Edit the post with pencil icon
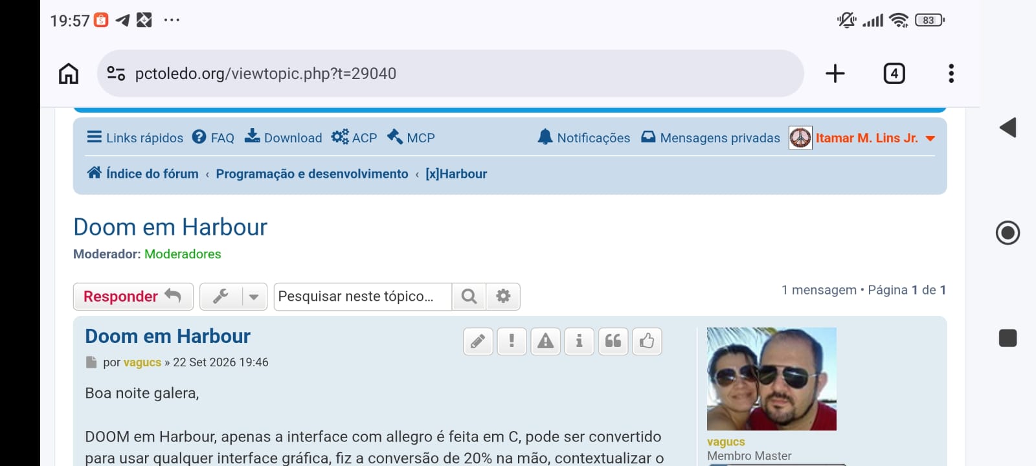1036x466 pixels. coord(479,341)
